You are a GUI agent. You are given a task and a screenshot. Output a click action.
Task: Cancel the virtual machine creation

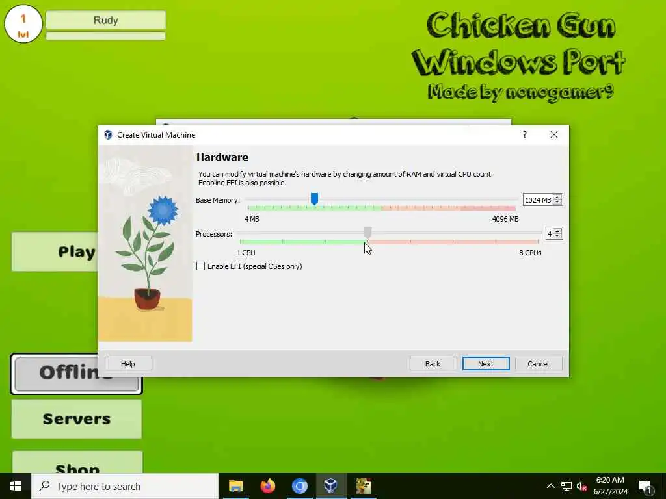[538, 364]
